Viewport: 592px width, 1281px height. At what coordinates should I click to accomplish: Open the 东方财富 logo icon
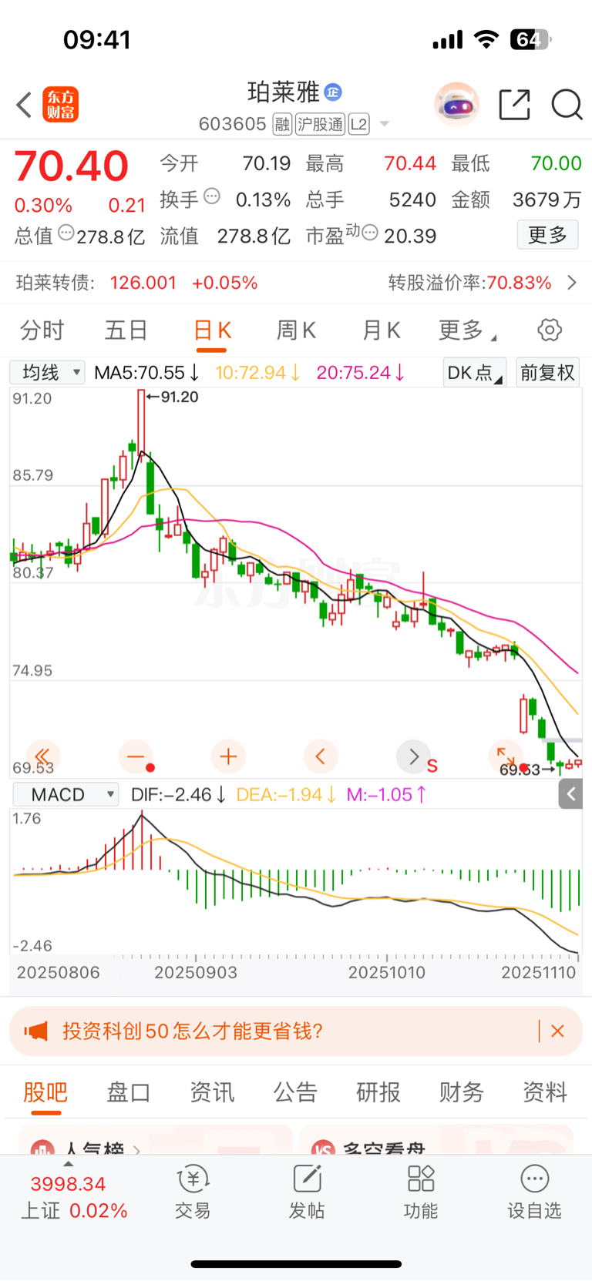61,105
